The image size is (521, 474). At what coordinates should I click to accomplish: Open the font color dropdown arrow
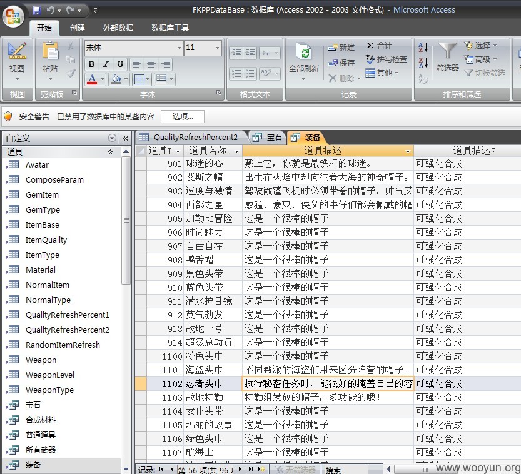[103, 79]
